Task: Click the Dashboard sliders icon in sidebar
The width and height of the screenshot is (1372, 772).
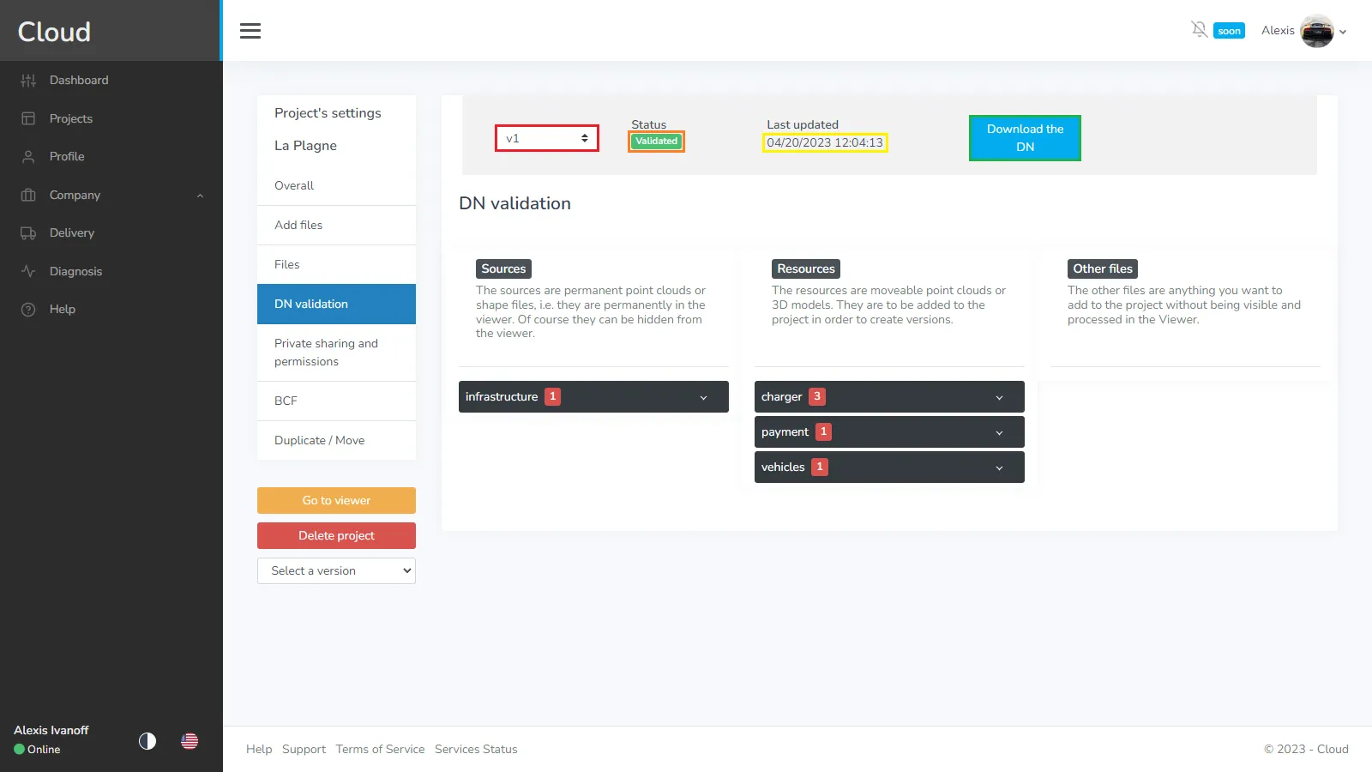Action: (x=28, y=81)
